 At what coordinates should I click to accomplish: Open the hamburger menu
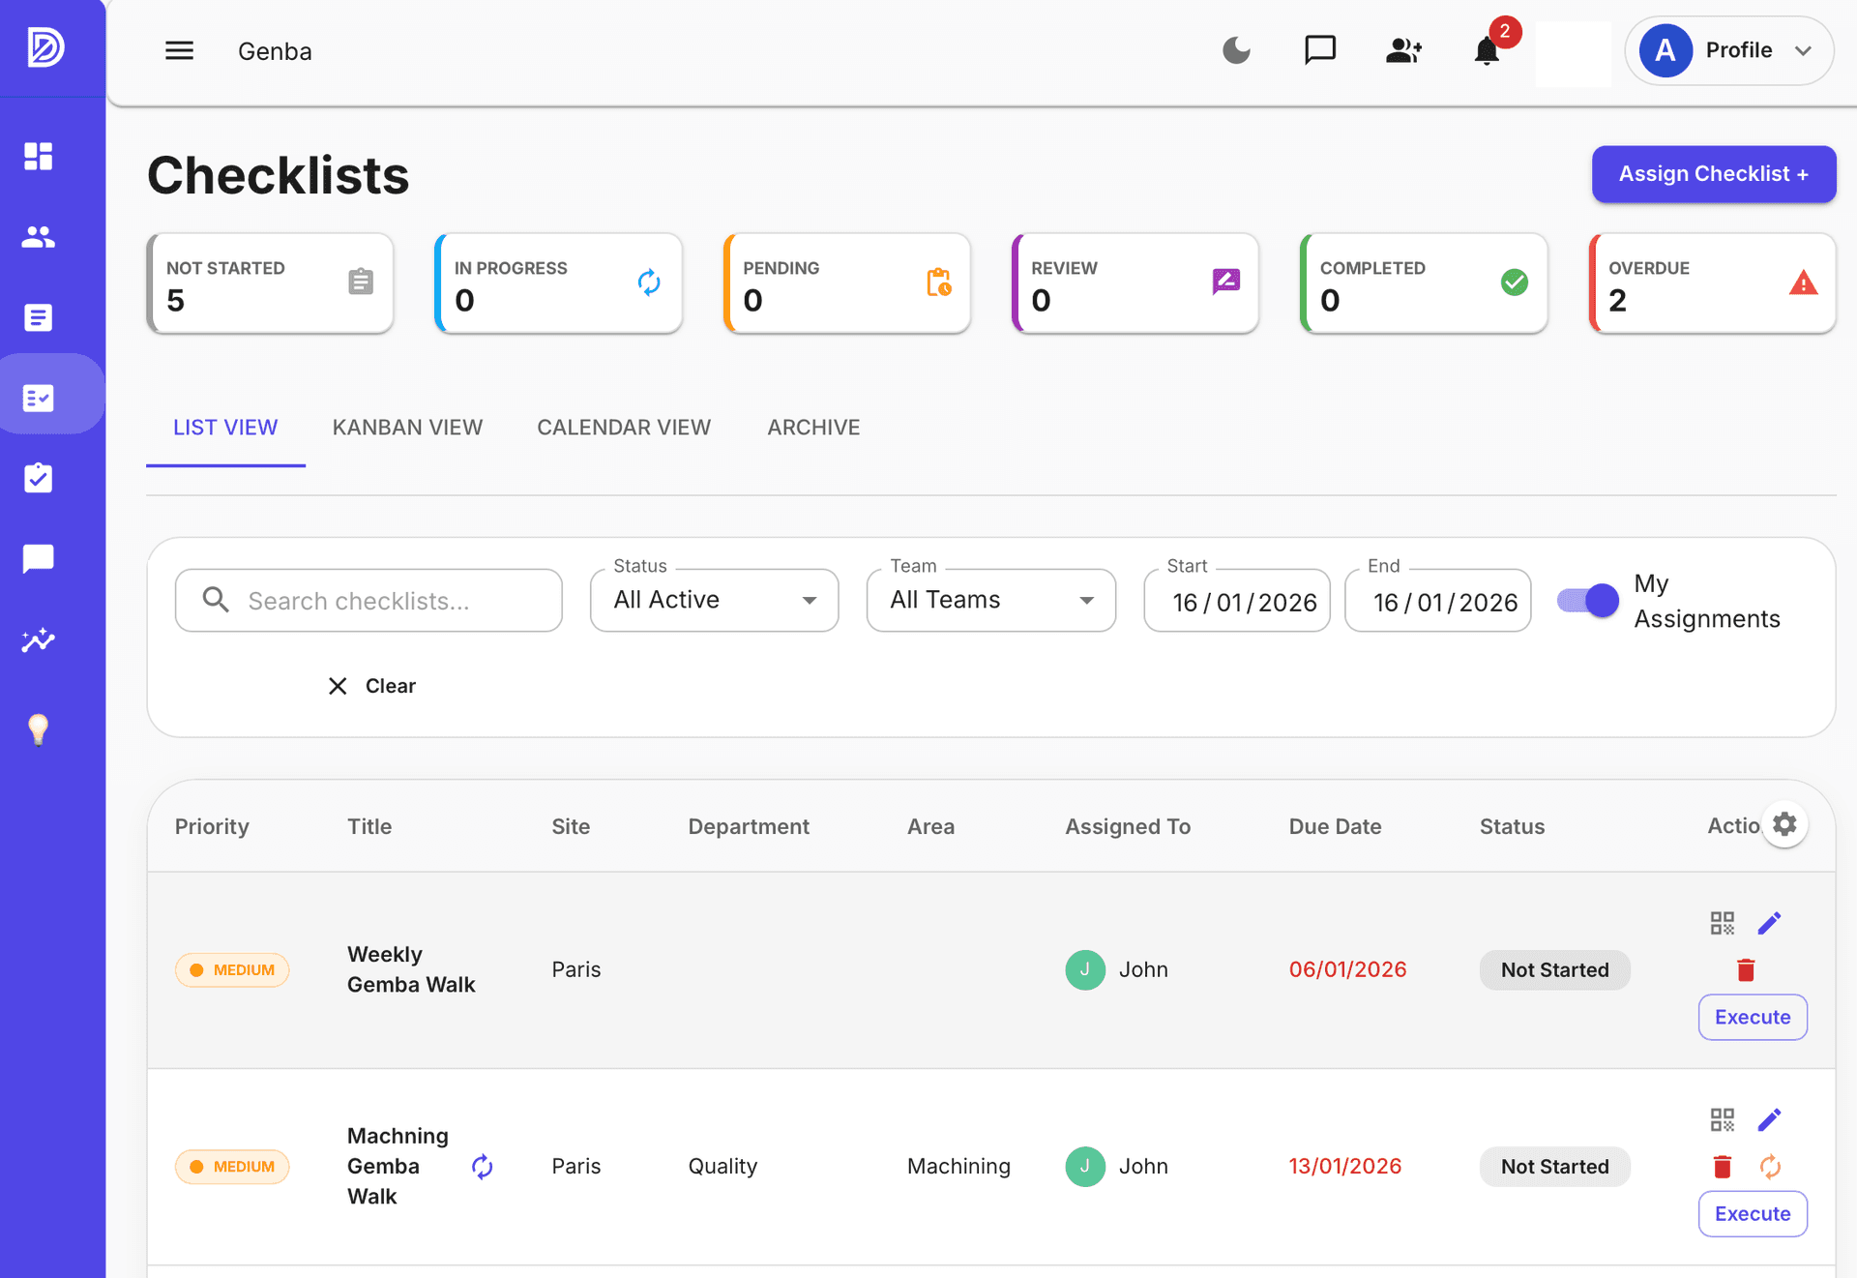coord(179,50)
